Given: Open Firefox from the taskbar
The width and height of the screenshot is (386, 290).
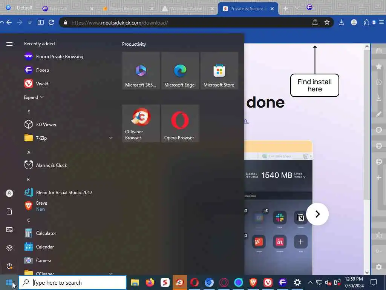Looking at the screenshot, I should coord(150,282).
